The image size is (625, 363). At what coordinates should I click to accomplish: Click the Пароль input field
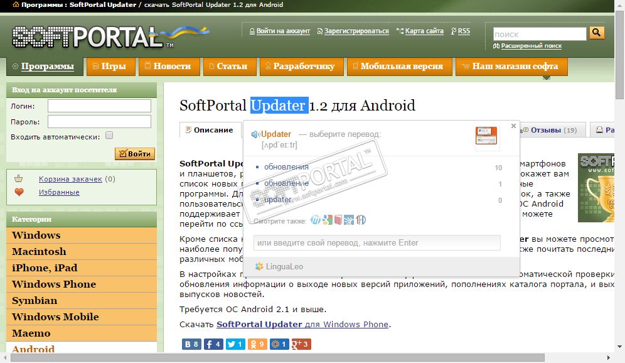[x=99, y=121]
